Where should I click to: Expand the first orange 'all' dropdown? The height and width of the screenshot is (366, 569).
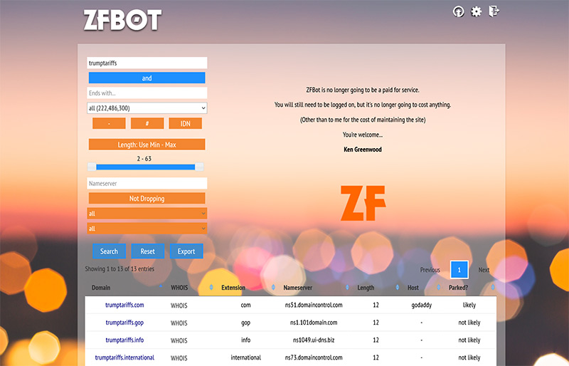147,214
